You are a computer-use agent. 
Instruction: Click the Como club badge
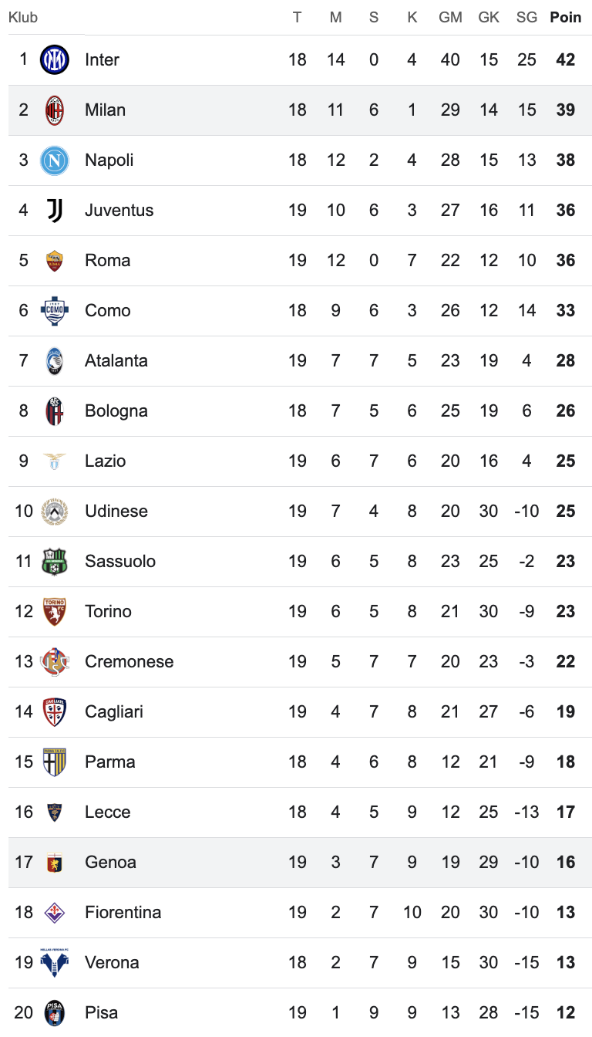coord(55,311)
